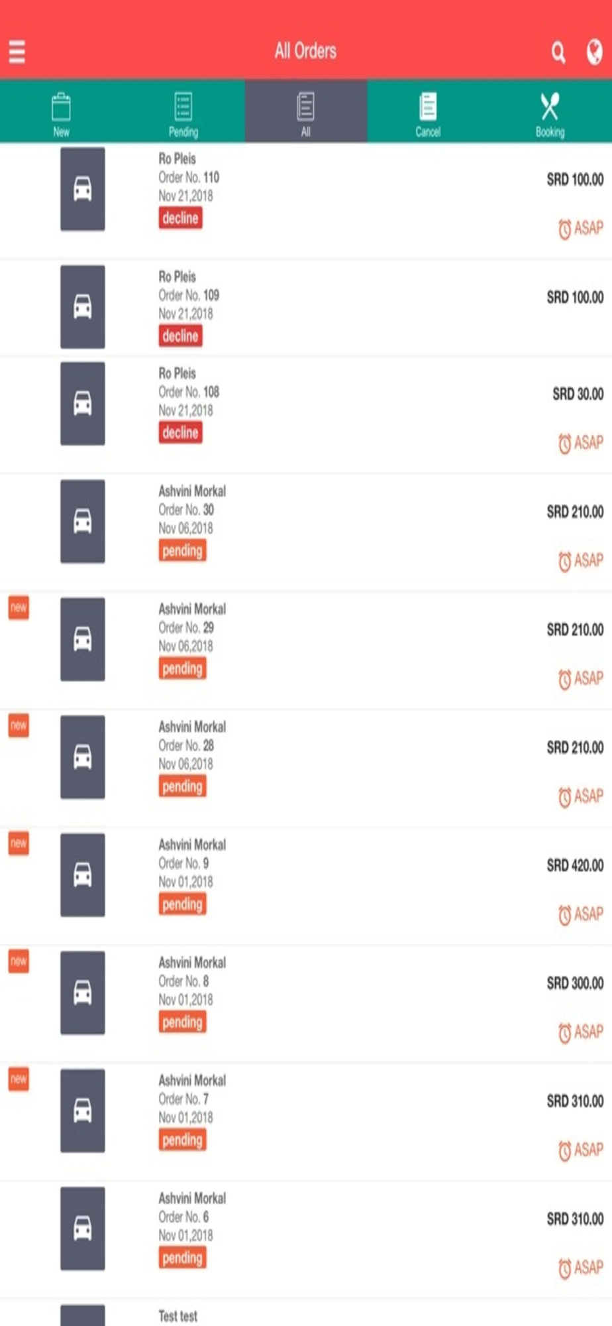This screenshot has width=612, height=1326.
Task: Open the hamburger menu
Action: click(17, 51)
